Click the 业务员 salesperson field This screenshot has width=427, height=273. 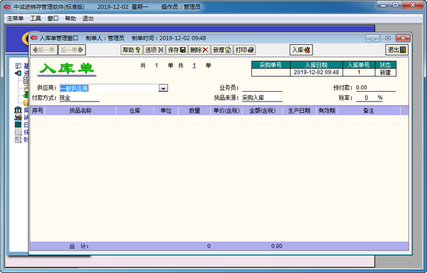coord(262,88)
